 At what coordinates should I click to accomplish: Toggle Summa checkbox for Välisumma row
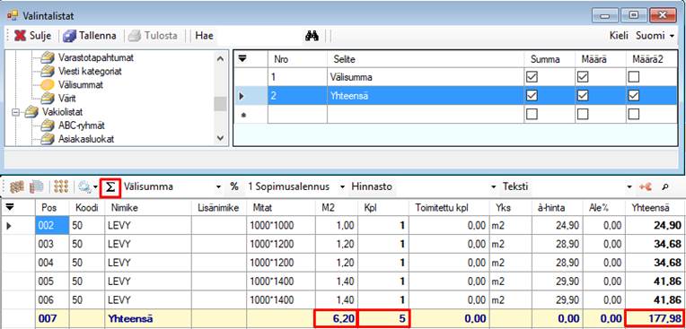coord(532,77)
